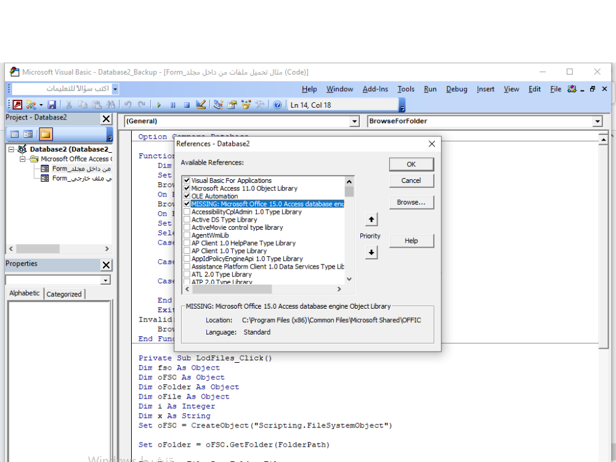Collapse the Microsoft Office Access folder node
Image resolution: width=616 pixels, height=462 pixels.
pos(22,159)
